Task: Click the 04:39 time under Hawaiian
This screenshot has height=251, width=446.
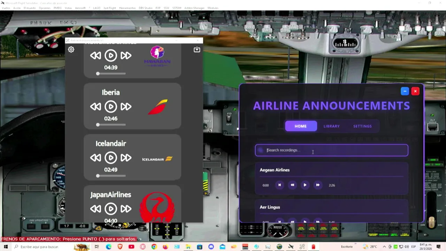Action: 111,68
